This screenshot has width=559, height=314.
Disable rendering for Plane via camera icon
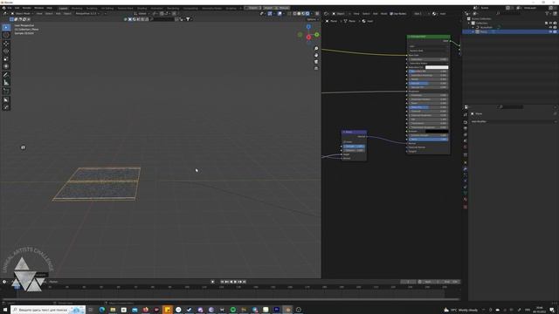555,31
